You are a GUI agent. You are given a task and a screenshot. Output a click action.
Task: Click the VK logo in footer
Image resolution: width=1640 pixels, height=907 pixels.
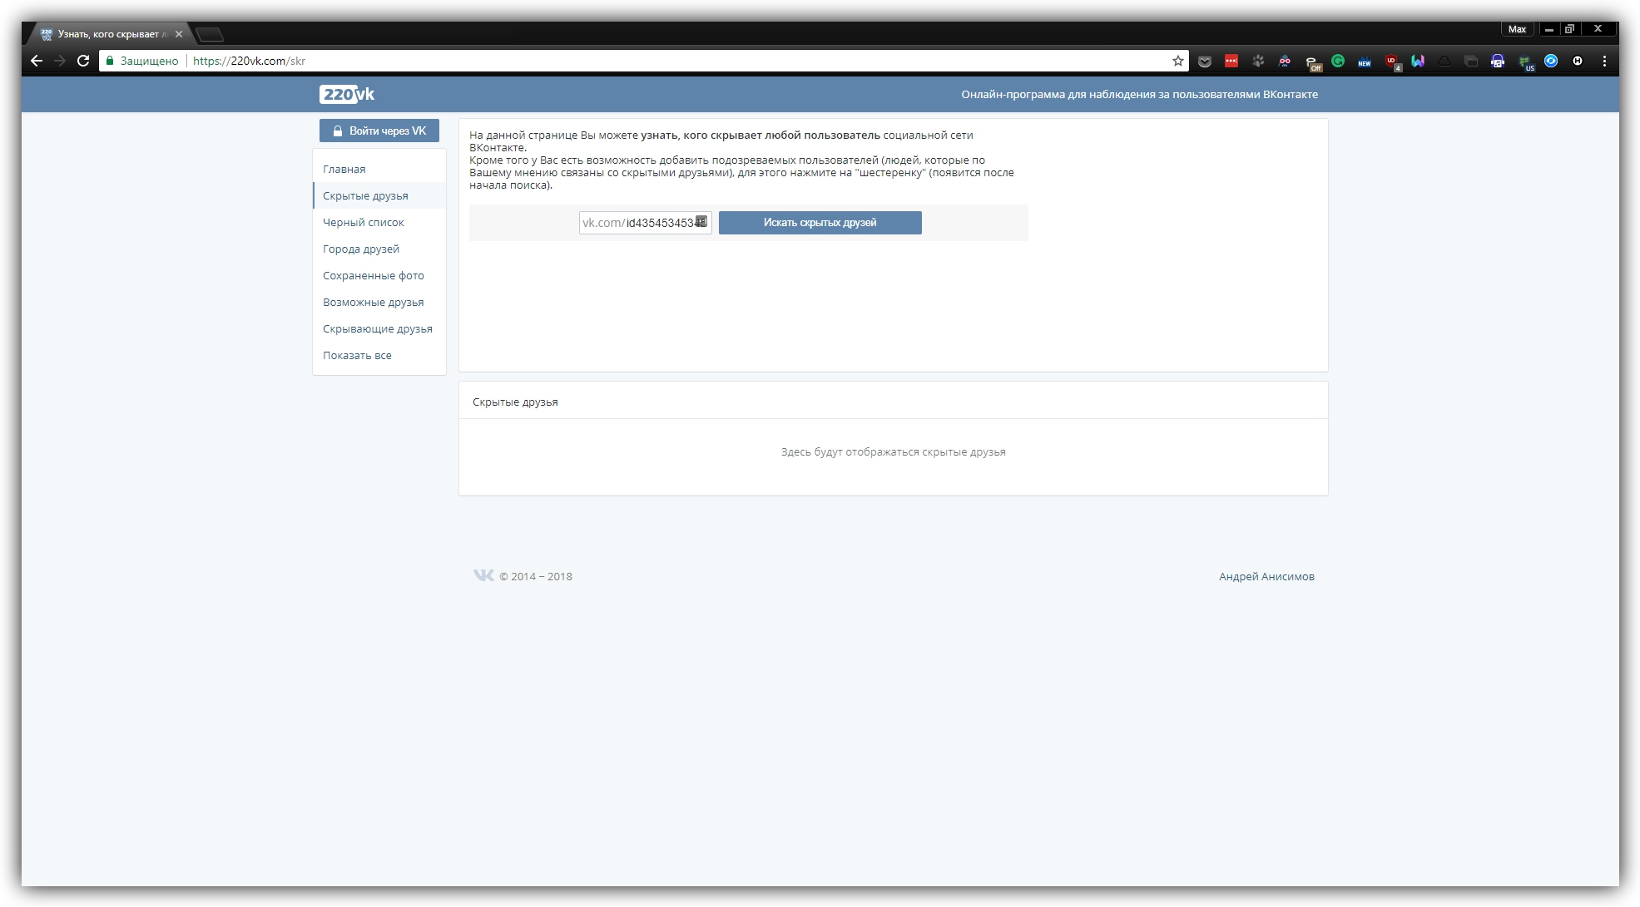483,575
